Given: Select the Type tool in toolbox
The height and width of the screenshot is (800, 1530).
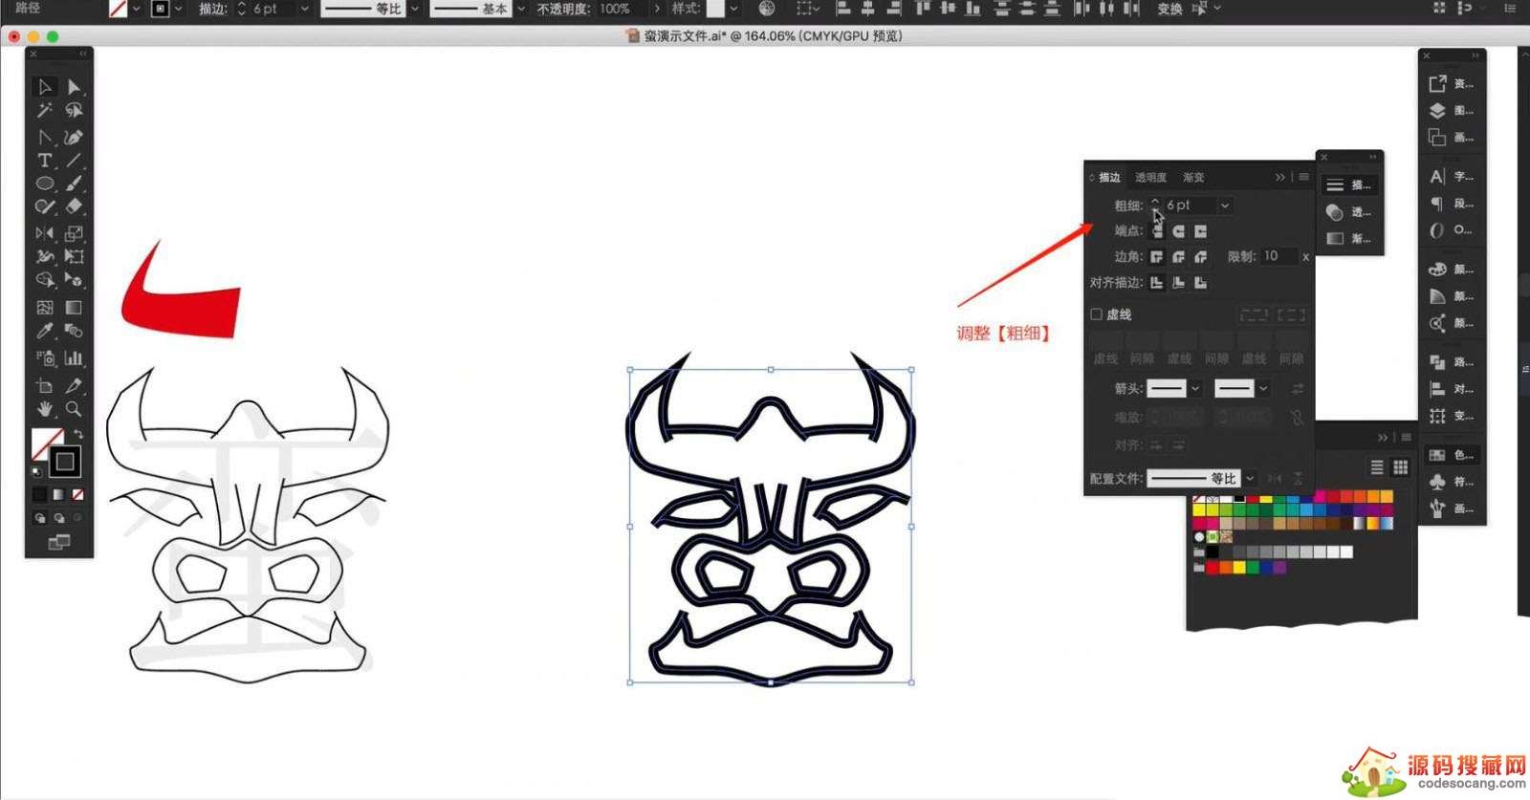Looking at the screenshot, I should (x=44, y=161).
